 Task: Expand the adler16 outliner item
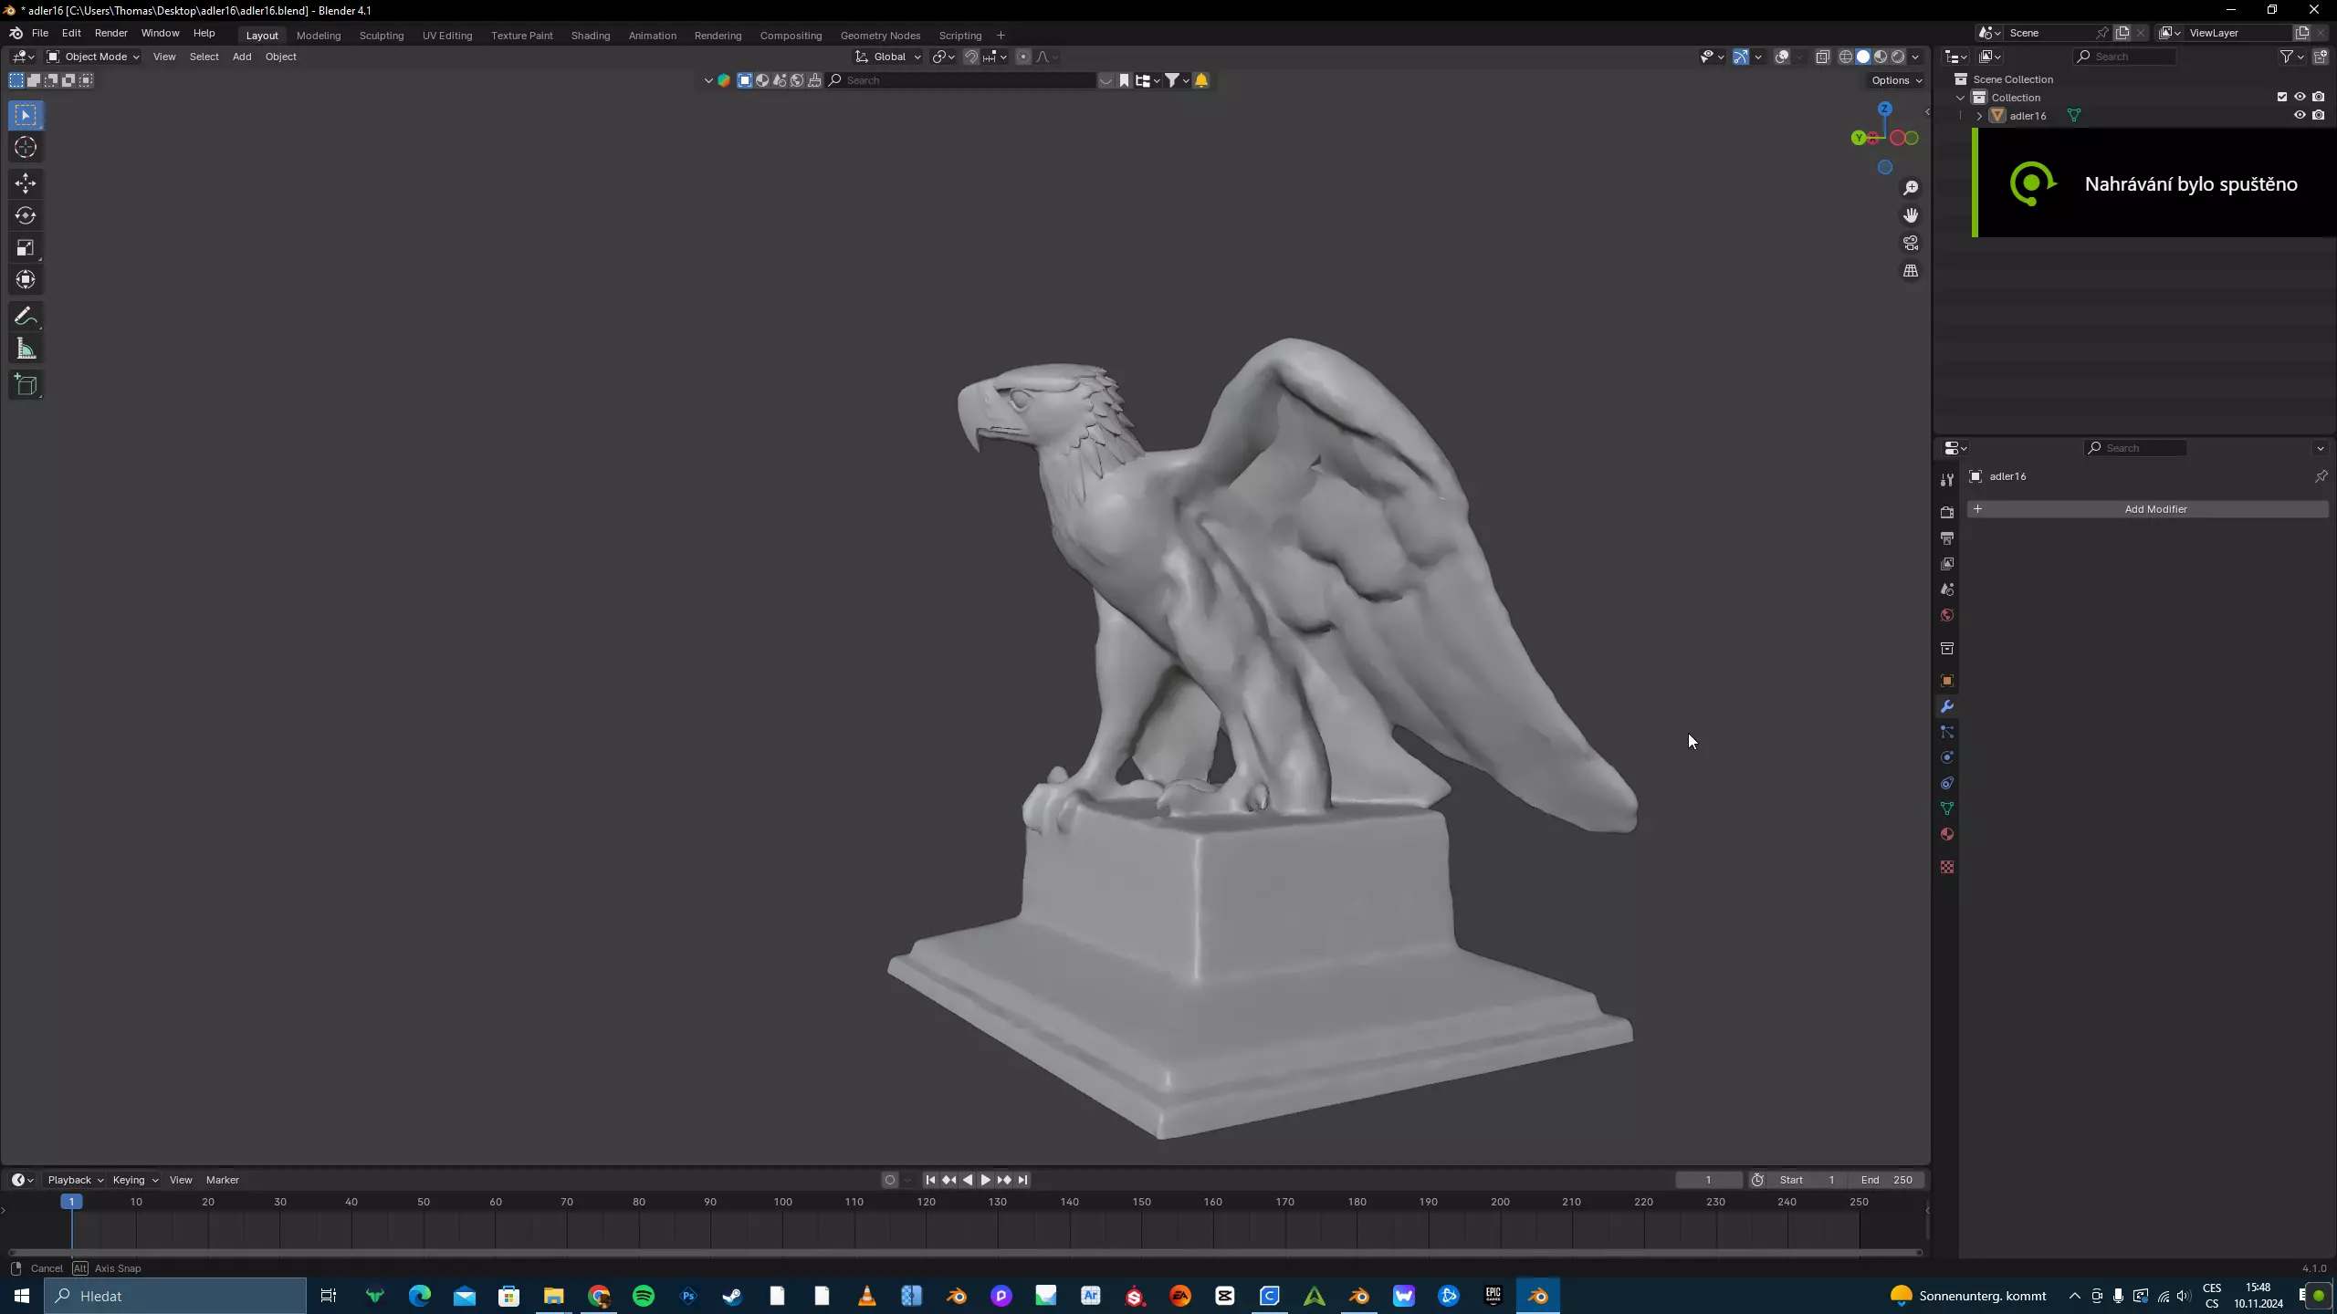1979,116
